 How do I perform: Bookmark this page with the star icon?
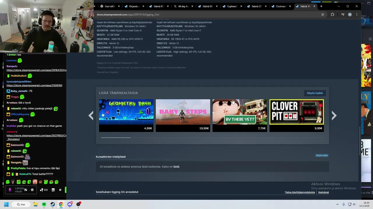point(323,15)
